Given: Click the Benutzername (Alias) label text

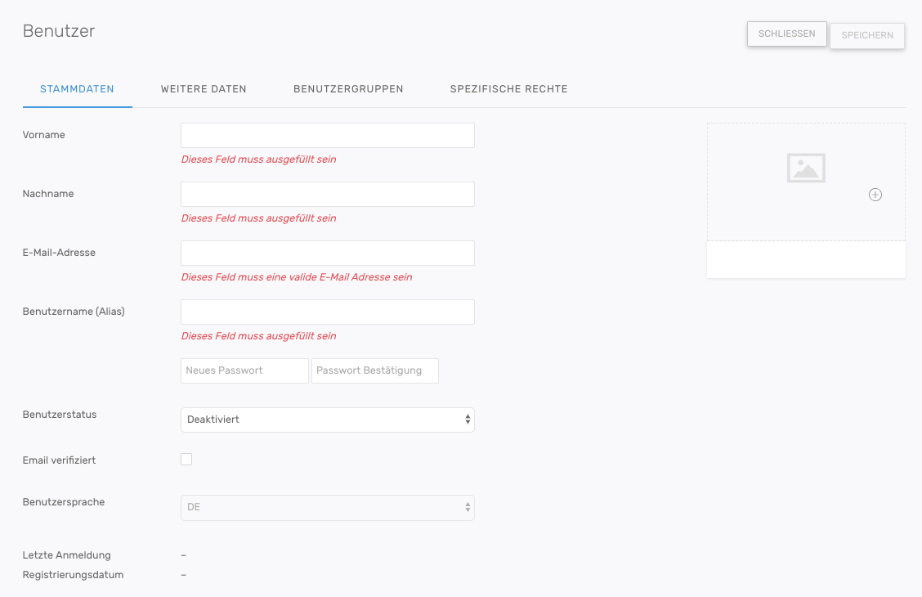Looking at the screenshot, I should 74,312.
